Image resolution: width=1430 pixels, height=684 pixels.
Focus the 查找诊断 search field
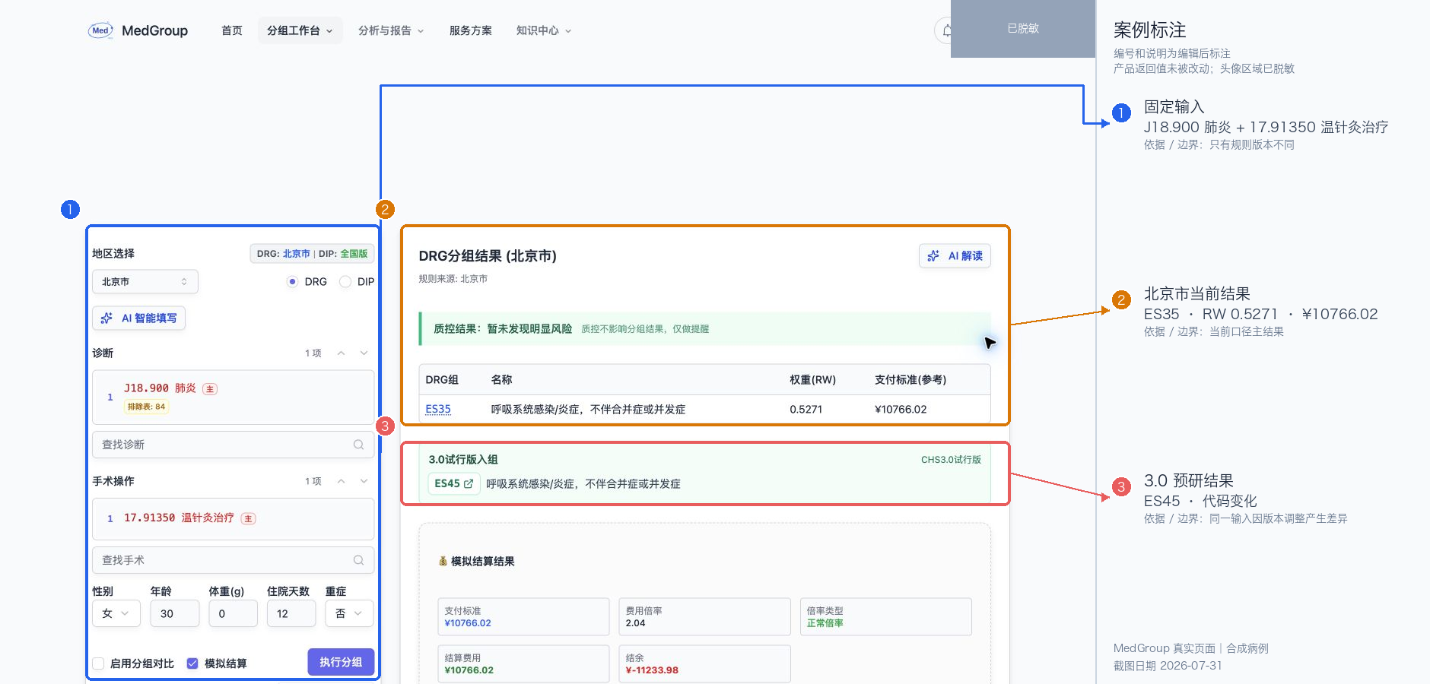click(x=233, y=445)
